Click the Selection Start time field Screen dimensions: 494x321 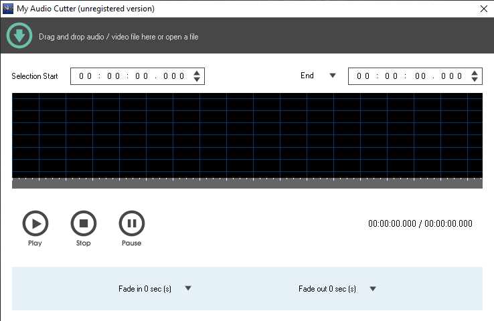click(137, 76)
